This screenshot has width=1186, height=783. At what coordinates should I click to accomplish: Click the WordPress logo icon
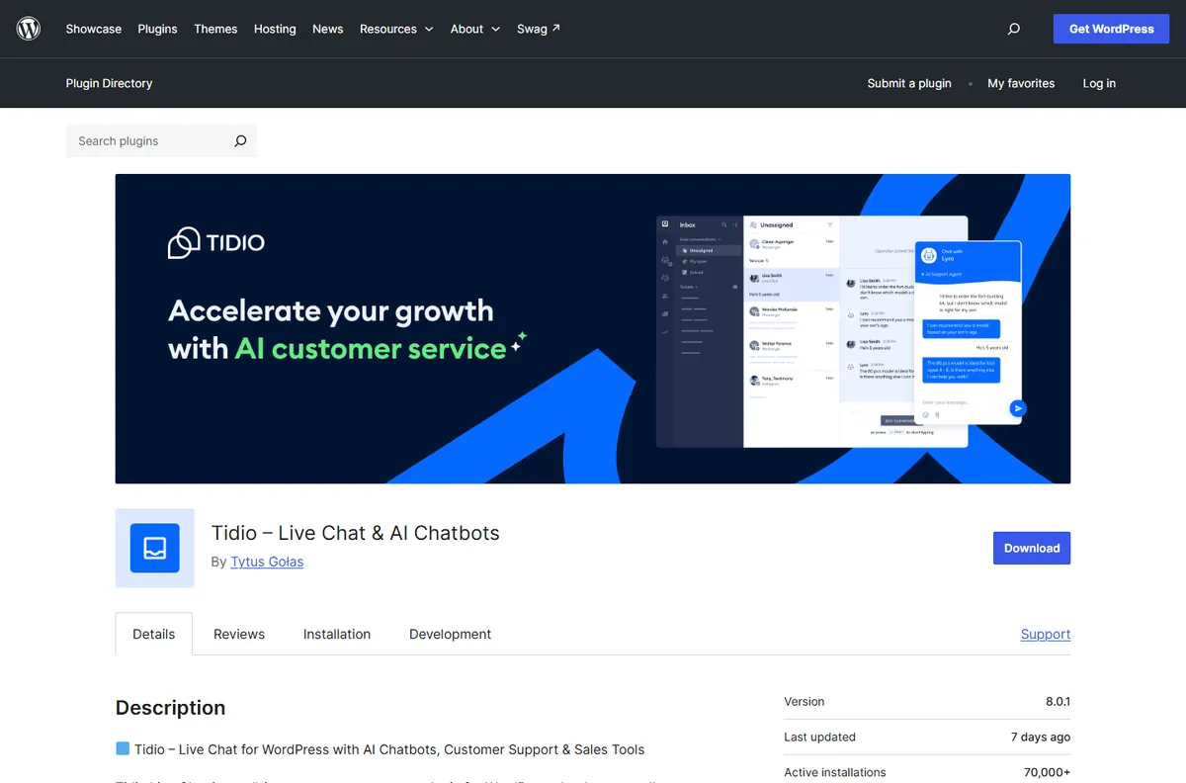coord(29,29)
